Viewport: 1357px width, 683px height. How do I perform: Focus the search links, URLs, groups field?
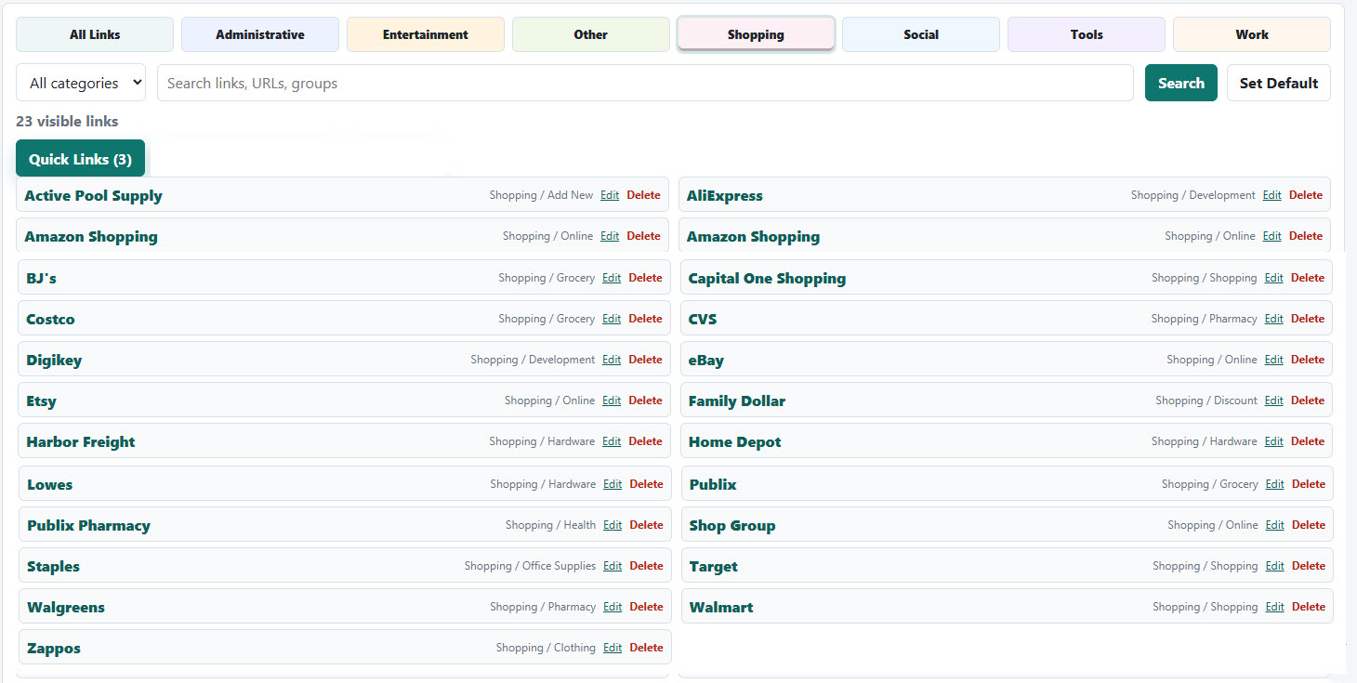[x=645, y=83]
